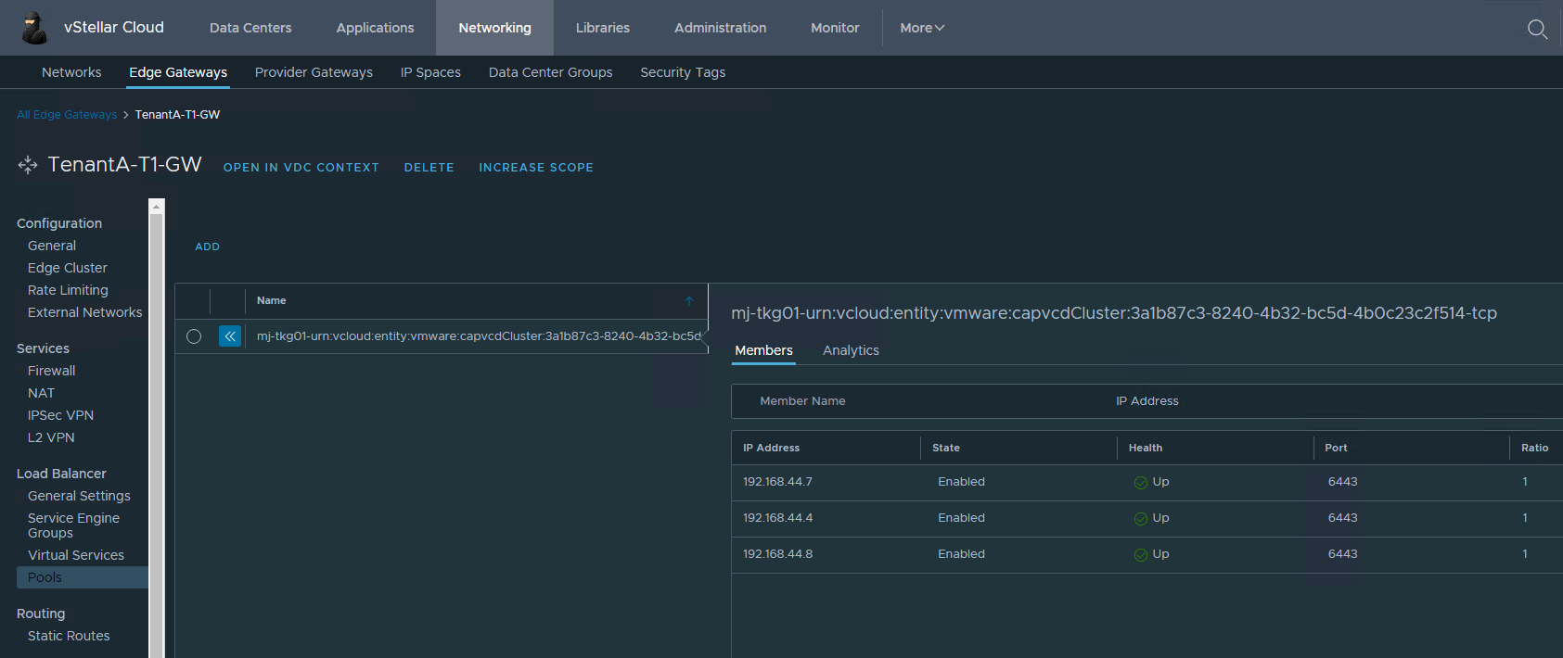Screen dimensions: 1563x658
Task: Select Firewall under Services
Action: coord(52,371)
